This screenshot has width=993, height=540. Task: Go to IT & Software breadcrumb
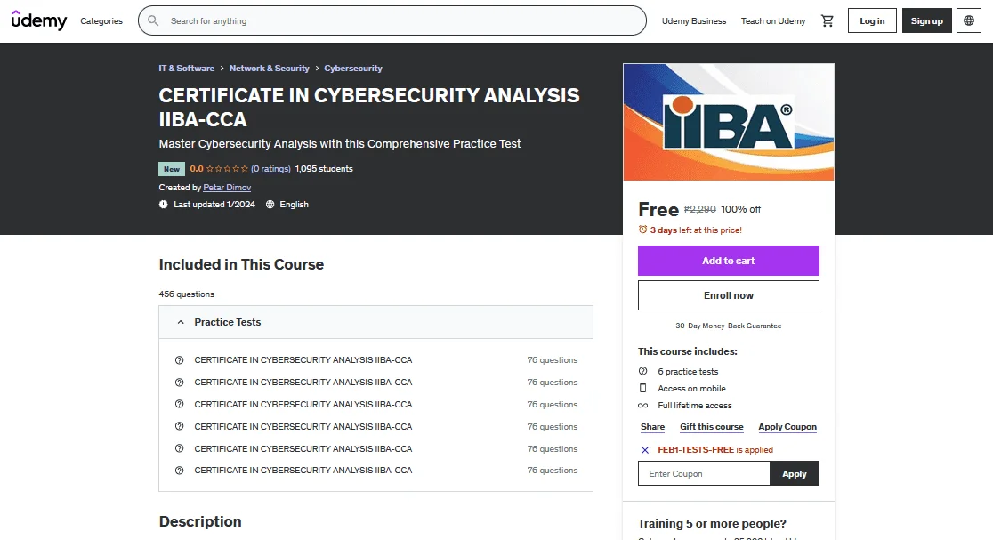coord(186,69)
